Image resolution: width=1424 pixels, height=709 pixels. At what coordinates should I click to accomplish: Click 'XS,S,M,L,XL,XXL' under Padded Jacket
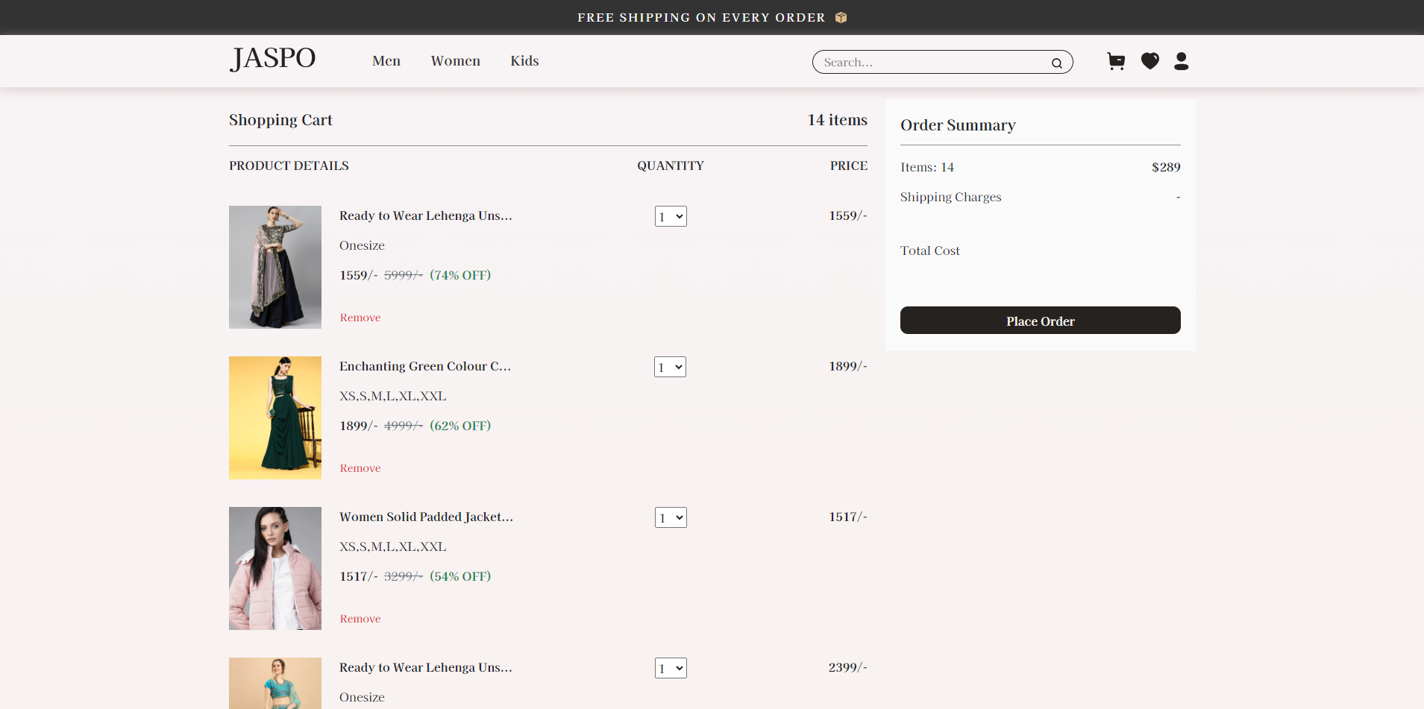393,546
